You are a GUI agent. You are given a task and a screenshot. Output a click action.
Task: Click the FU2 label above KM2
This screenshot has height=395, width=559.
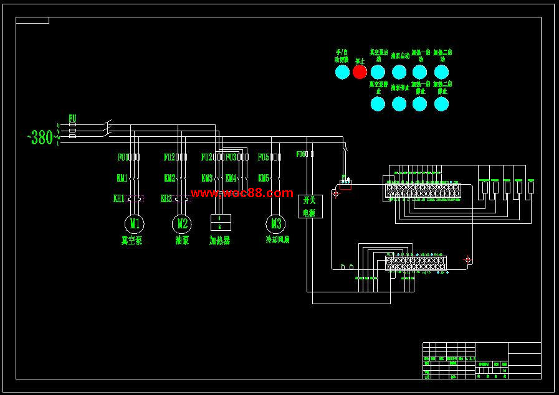170,157
